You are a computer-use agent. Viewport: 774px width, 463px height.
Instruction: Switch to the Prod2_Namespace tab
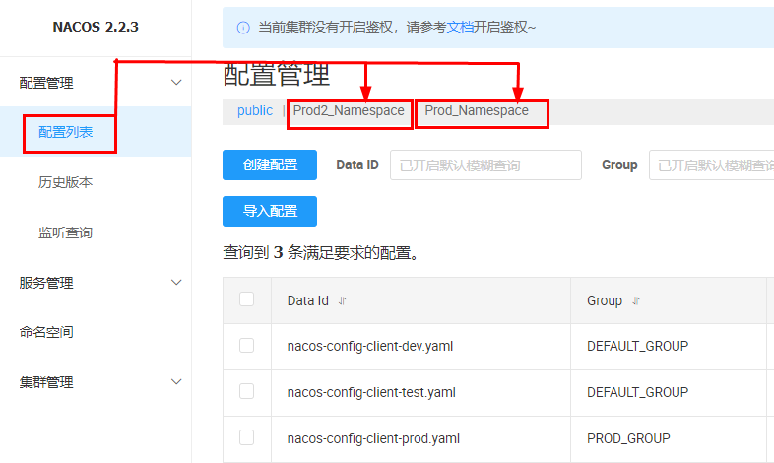click(x=349, y=110)
